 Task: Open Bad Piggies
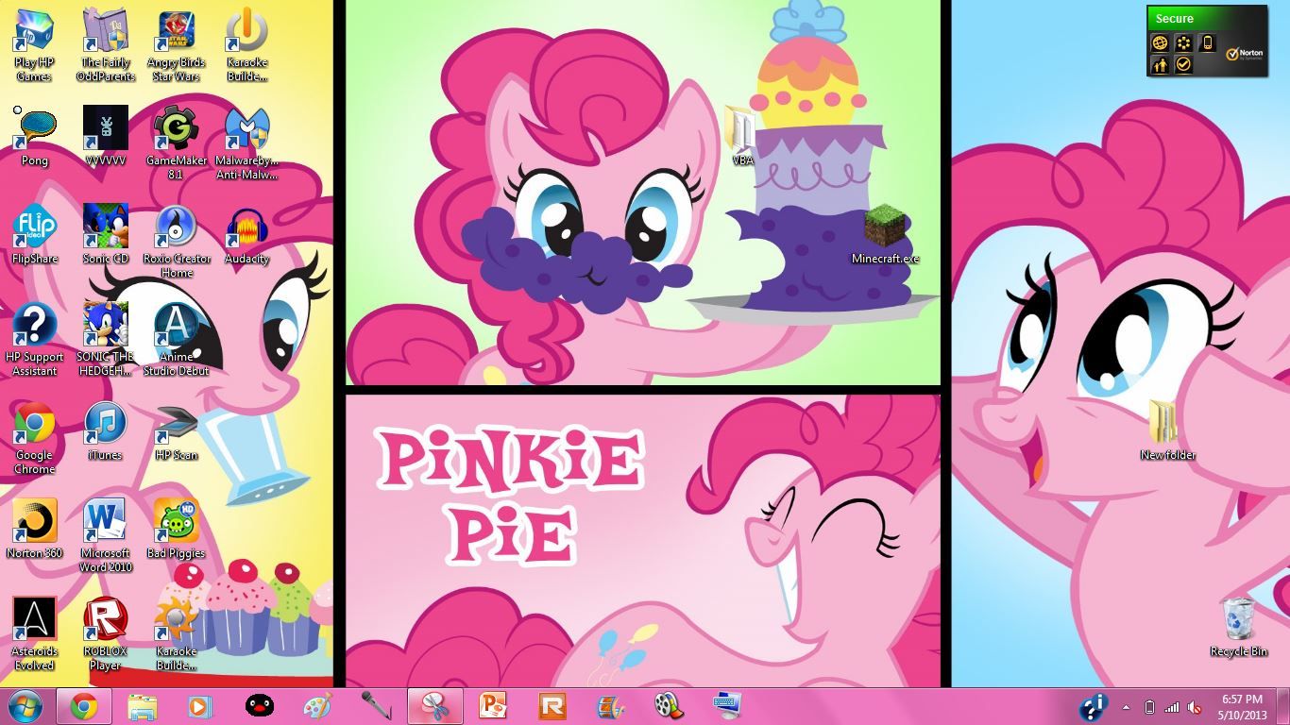(176, 522)
